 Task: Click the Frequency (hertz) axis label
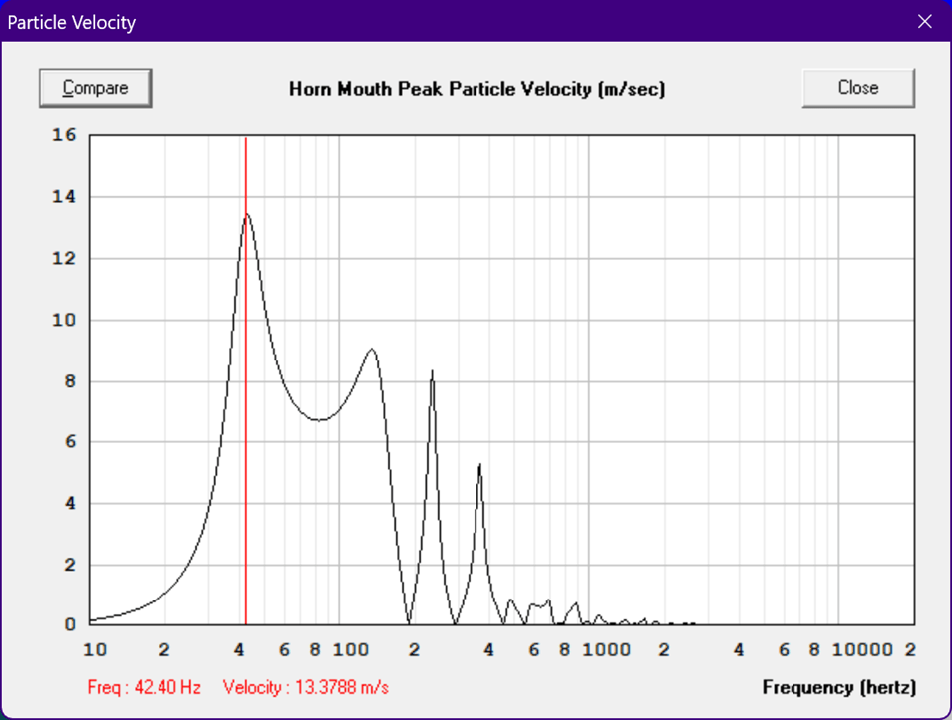(x=839, y=688)
